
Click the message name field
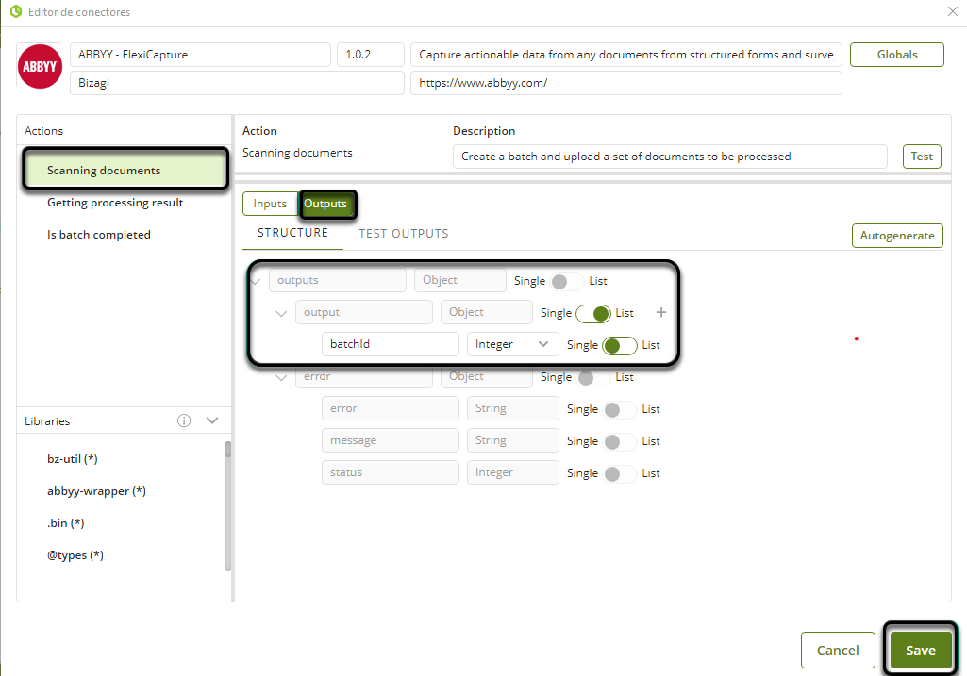coord(391,440)
